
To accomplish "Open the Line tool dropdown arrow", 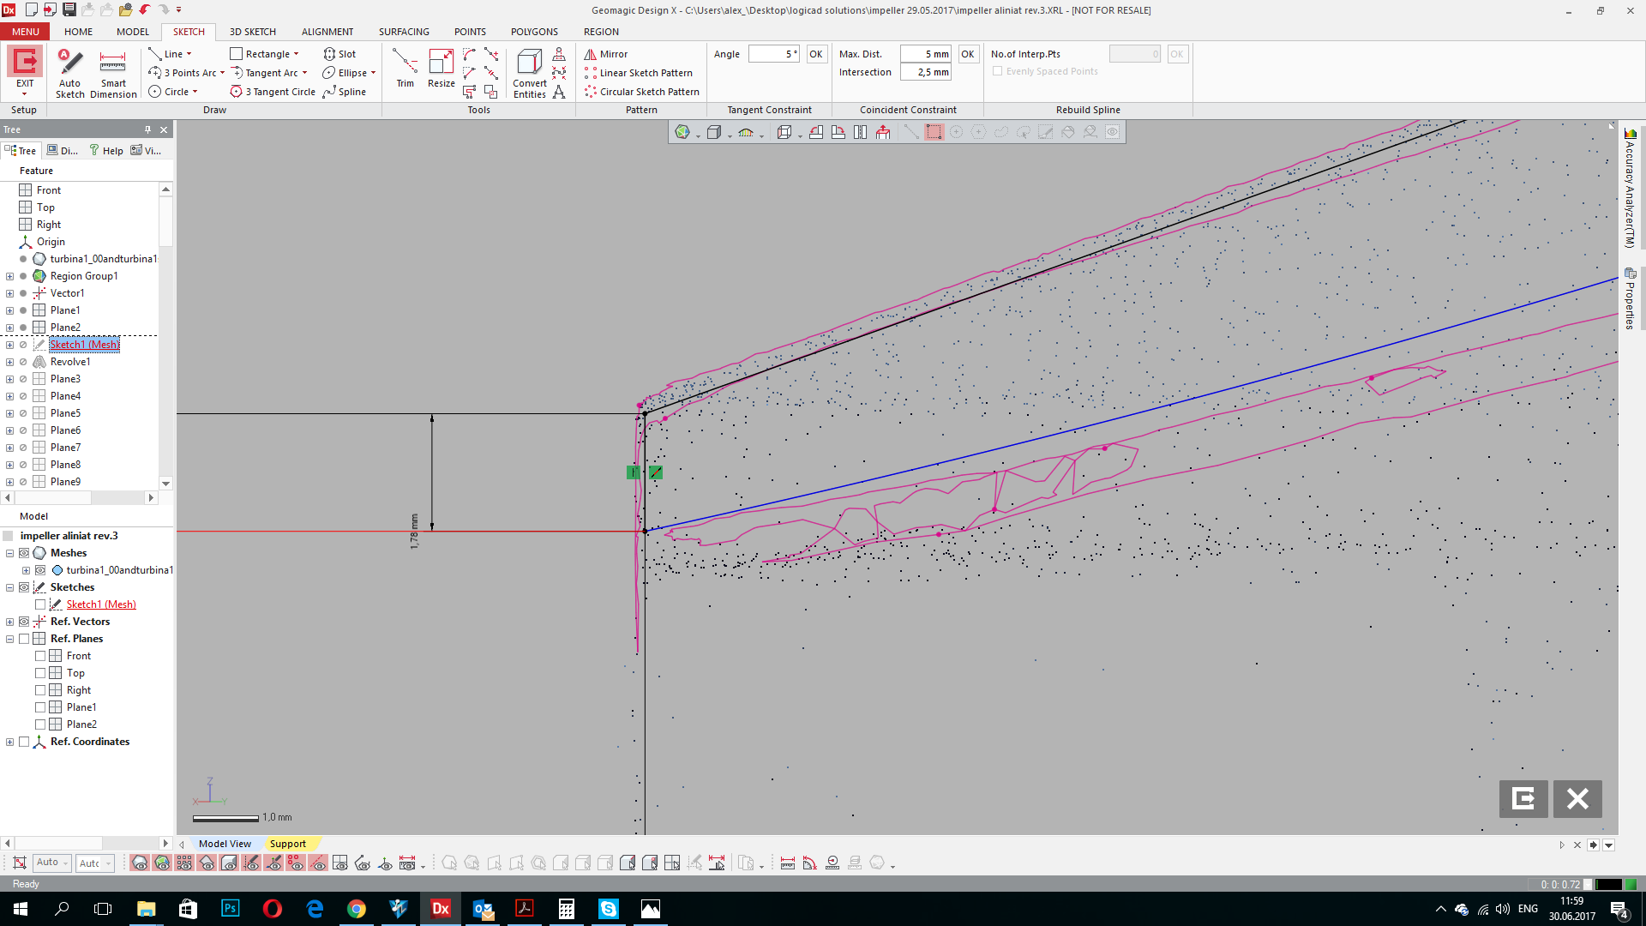I will tap(189, 54).
